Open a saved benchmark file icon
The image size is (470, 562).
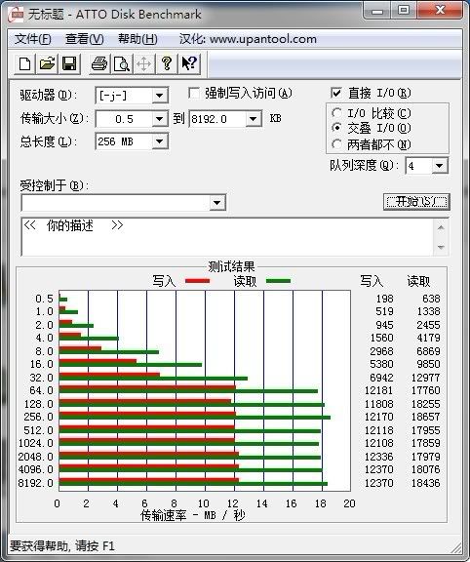pos(47,63)
